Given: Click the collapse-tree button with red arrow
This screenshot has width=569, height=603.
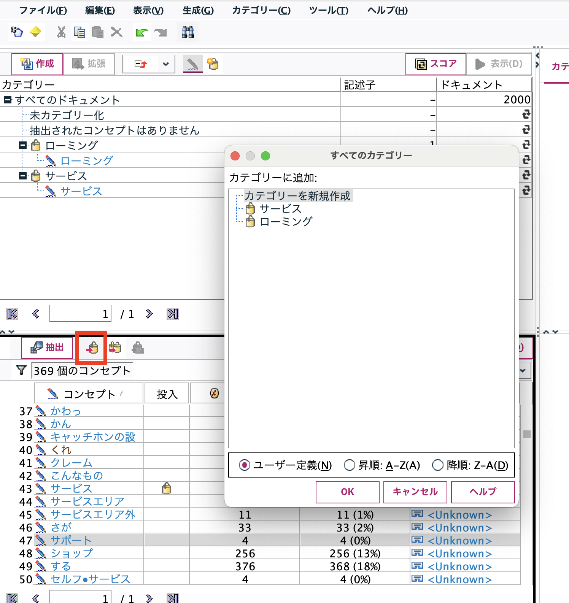Looking at the screenshot, I should [x=141, y=64].
